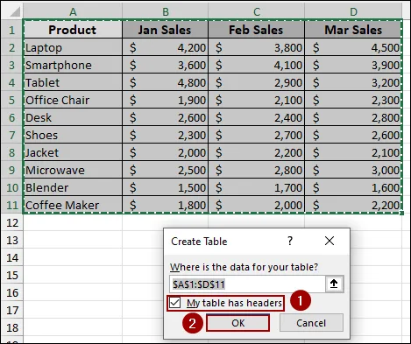This screenshot has width=411, height=344.
Task: Click Coffee Maker Mar Sales value 2,200
Action: pyautogui.click(x=353, y=205)
